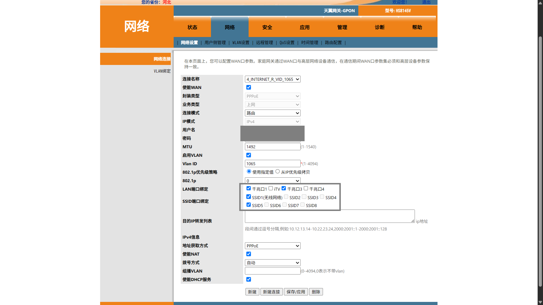The height and width of the screenshot is (305, 543).
Task: Open the 封装类型 PPPoE dropdown
Action: coord(273,96)
